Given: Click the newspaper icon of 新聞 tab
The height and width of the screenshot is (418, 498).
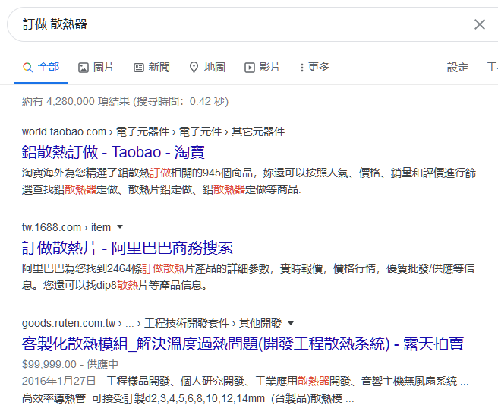Looking at the screenshot, I should pyautogui.click(x=139, y=68).
